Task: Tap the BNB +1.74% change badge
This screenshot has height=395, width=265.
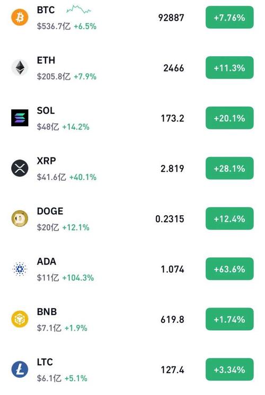Action: pos(229,319)
